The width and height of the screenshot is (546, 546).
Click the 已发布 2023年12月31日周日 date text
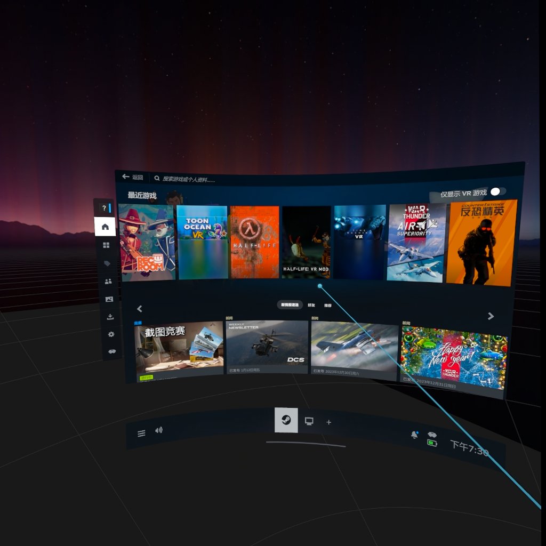click(429, 382)
